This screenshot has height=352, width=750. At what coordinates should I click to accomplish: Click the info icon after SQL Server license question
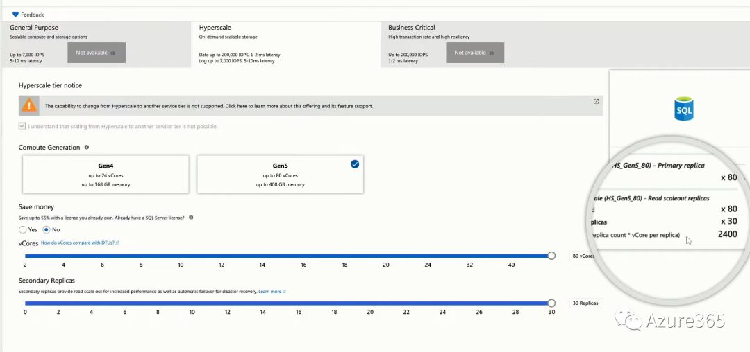191,218
